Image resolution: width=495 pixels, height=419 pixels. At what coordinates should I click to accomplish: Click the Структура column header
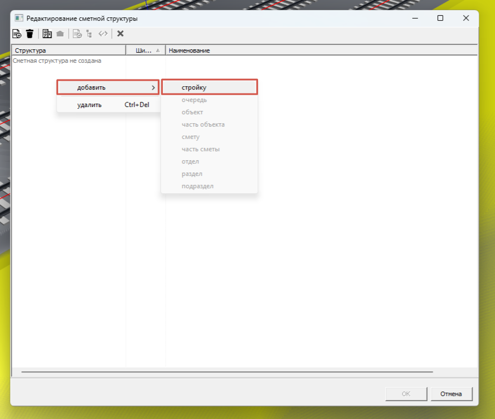(x=68, y=50)
